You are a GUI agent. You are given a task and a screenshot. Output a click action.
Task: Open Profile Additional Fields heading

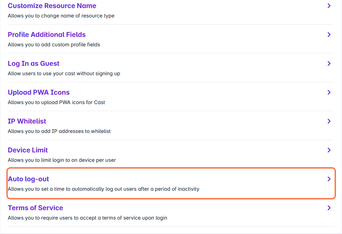(47, 35)
